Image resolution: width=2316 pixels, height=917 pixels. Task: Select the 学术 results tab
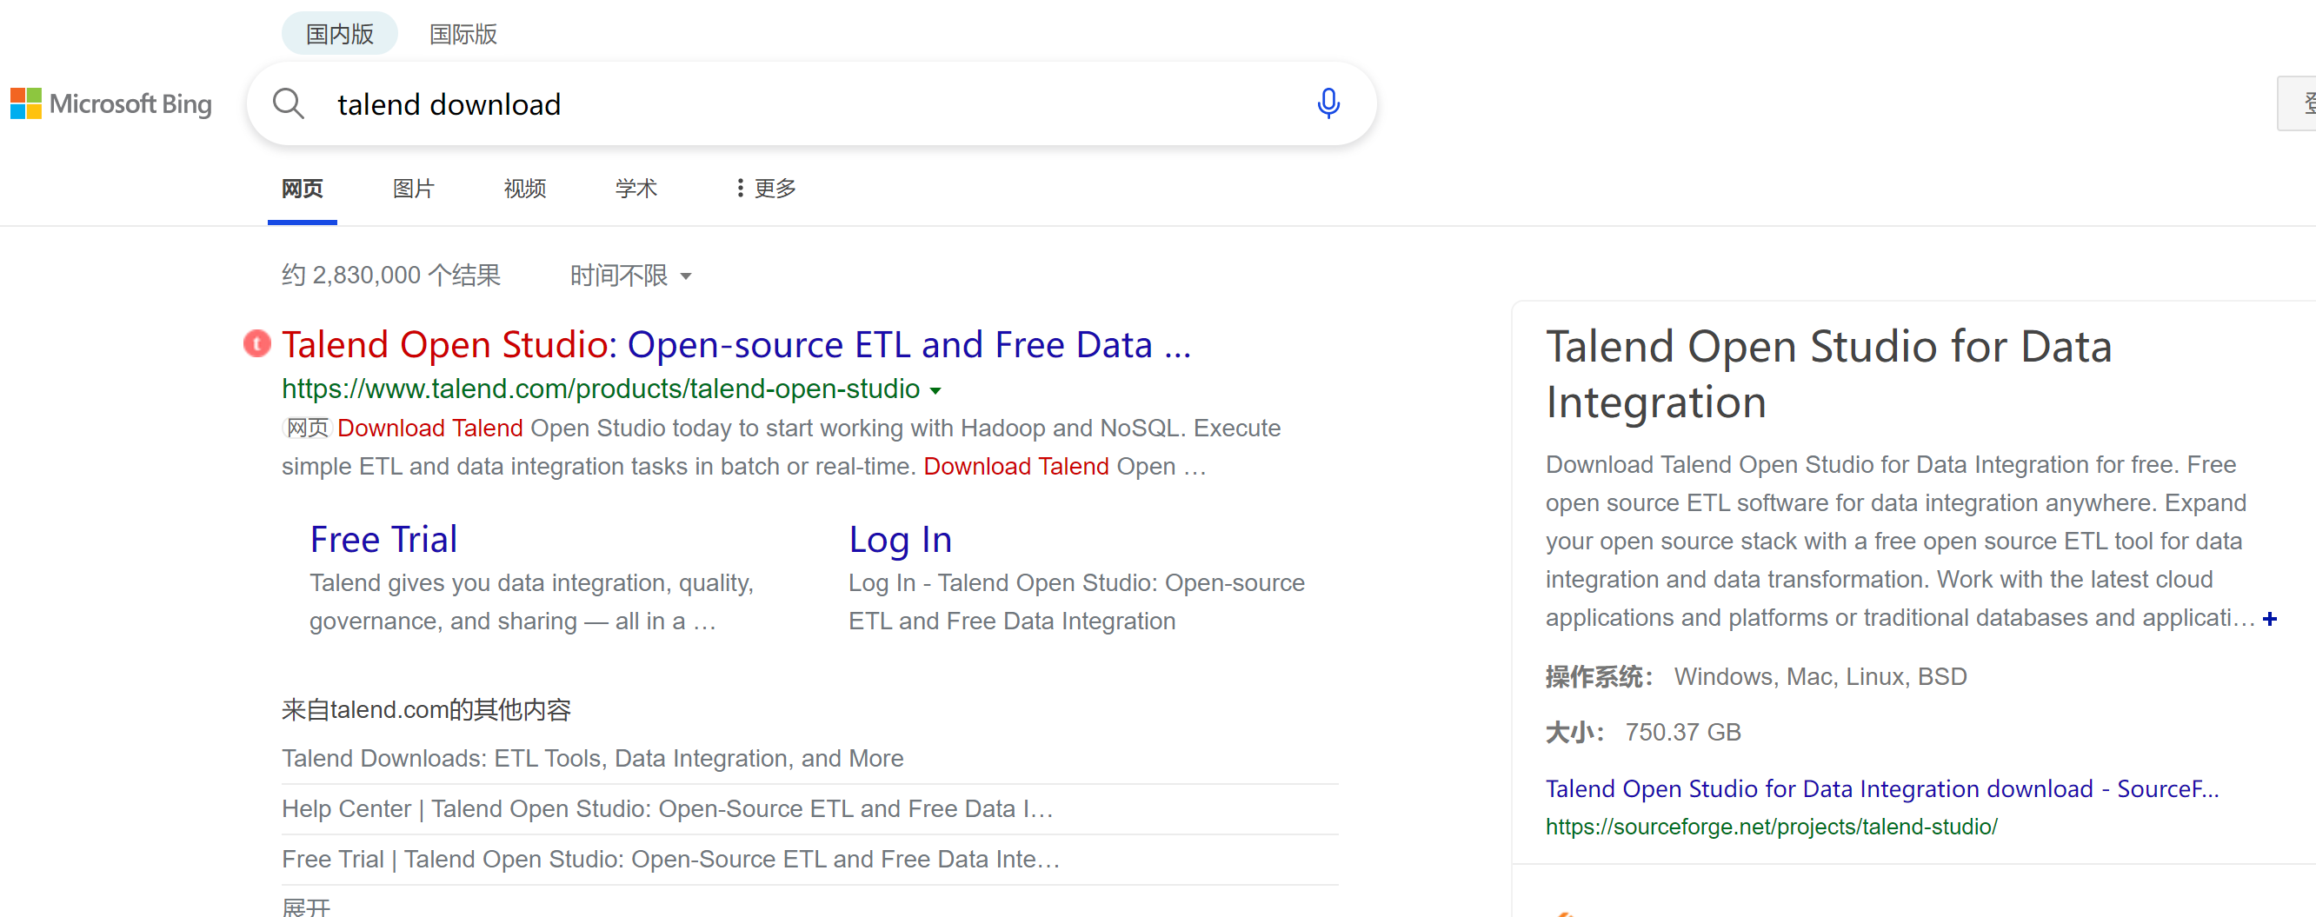(x=636, y=189)
